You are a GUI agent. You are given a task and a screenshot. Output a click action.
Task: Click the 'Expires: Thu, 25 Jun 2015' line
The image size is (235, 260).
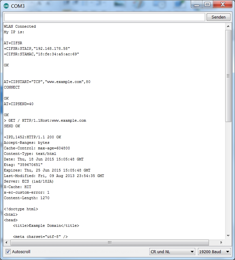47,170
